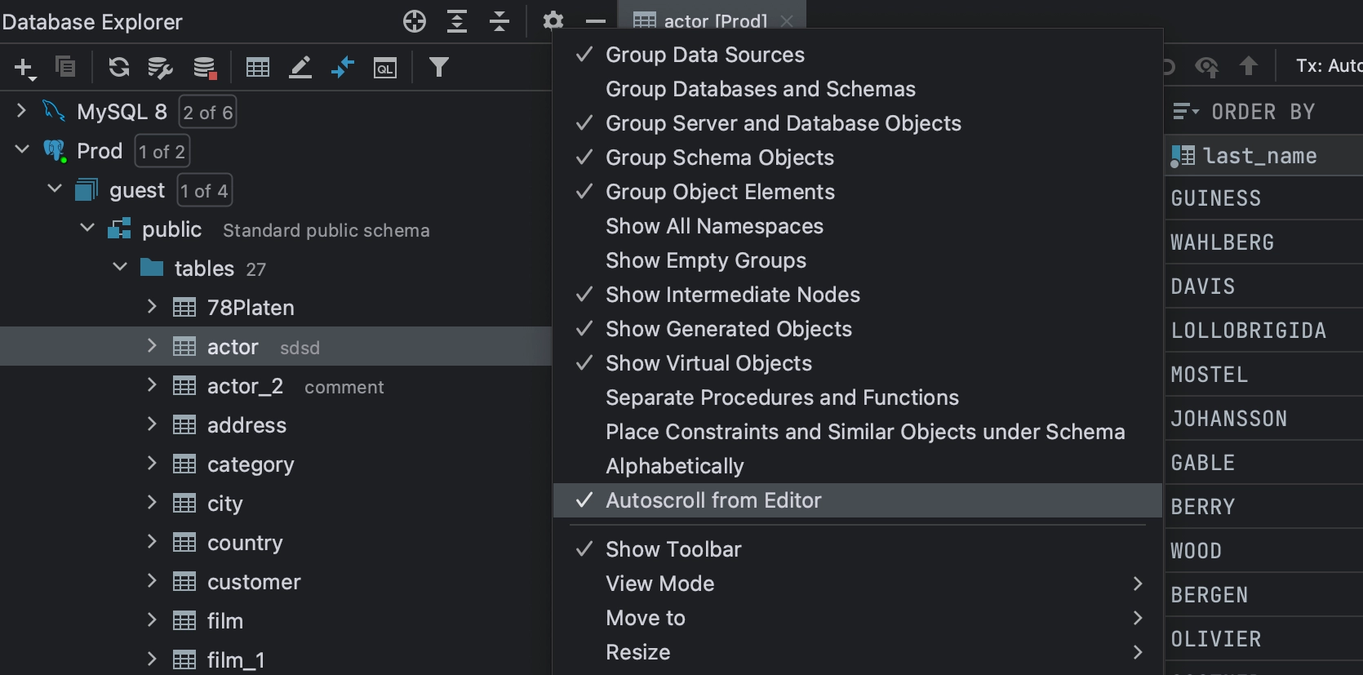Click the '2 of 6' schema selector
The height and width of the screenshot is (675, 1363).
coord(207,113)
